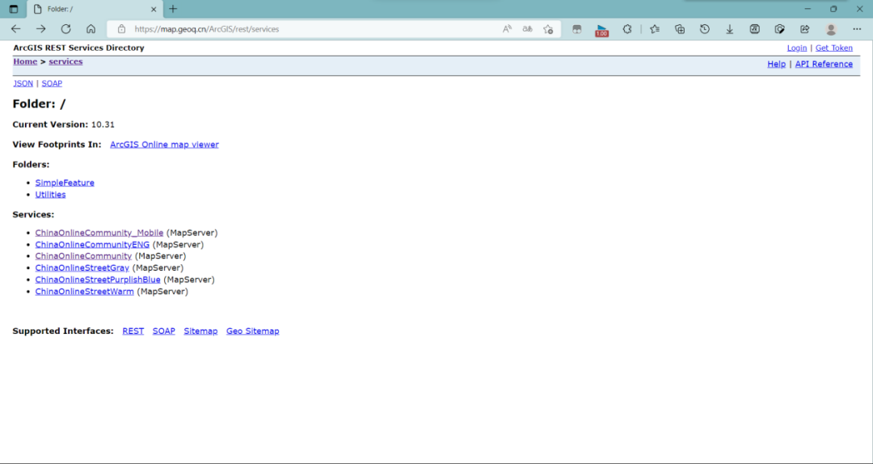This screenshot has width=873, height=464.
Task: Go to Home breadcrumb link
Action: (25, 61)
